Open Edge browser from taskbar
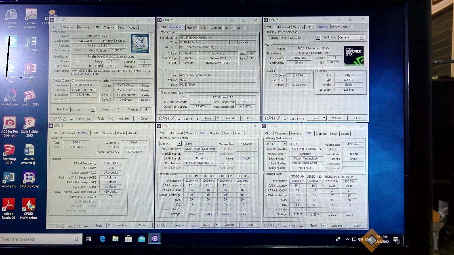Image resolution: width=454 pixels, height=255 pixels. click(102, 239)
